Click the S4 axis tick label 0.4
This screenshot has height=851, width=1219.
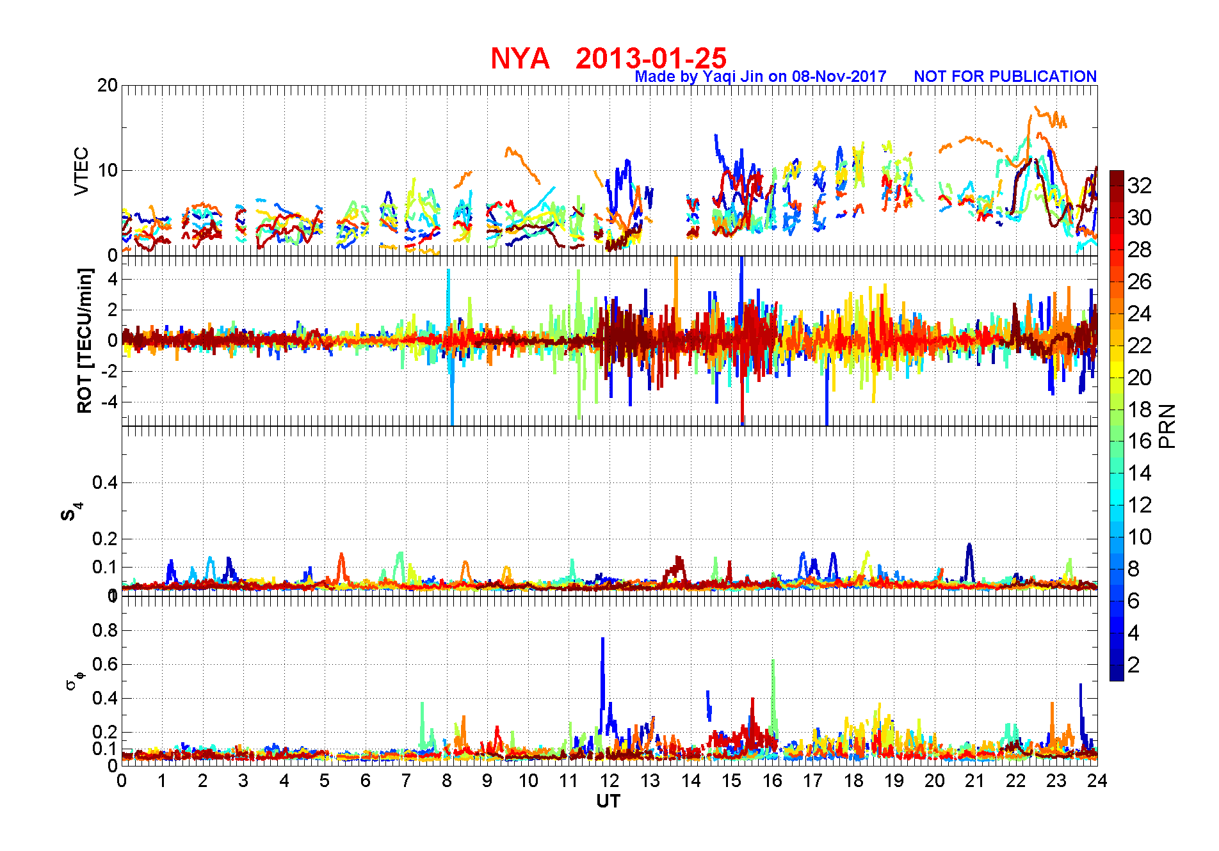pos(105,482)
